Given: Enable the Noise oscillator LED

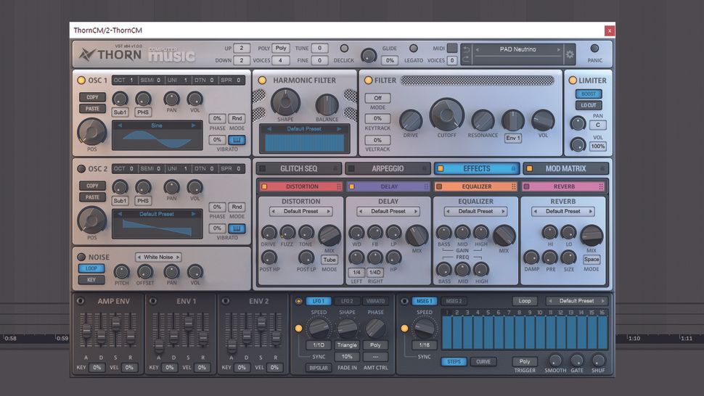Looking at the screenshot, I should tap(81, 257).
